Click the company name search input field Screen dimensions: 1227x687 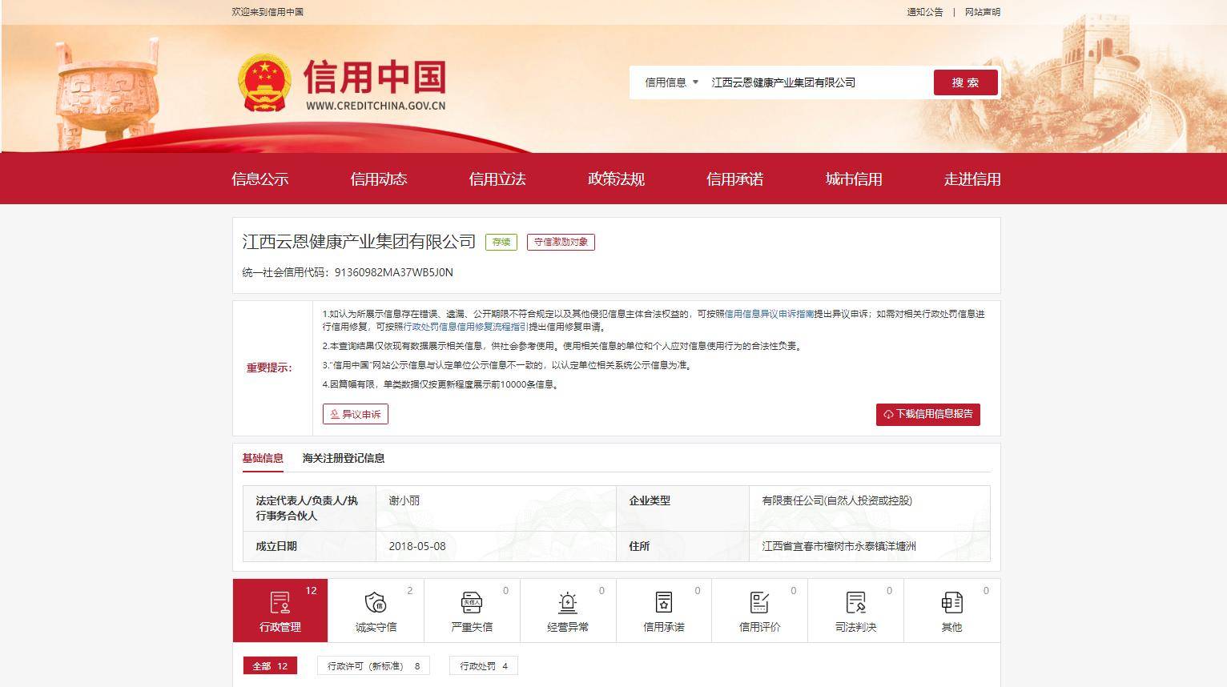815,82
